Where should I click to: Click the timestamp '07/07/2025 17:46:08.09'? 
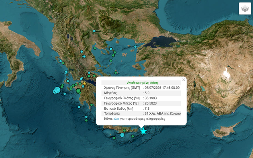coord(162,88)
